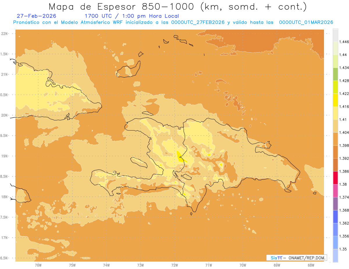Image resolution: width=349 pixels, height=269 pixels.
Task: Click the colorbar value '1.416'
Action: pyautogui.click(x=345, y=106)
